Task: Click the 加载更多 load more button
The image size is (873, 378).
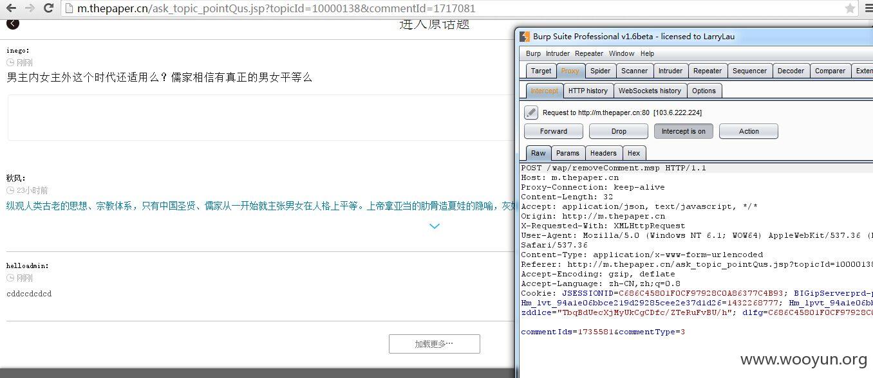Action: click(x=434, y=344)
